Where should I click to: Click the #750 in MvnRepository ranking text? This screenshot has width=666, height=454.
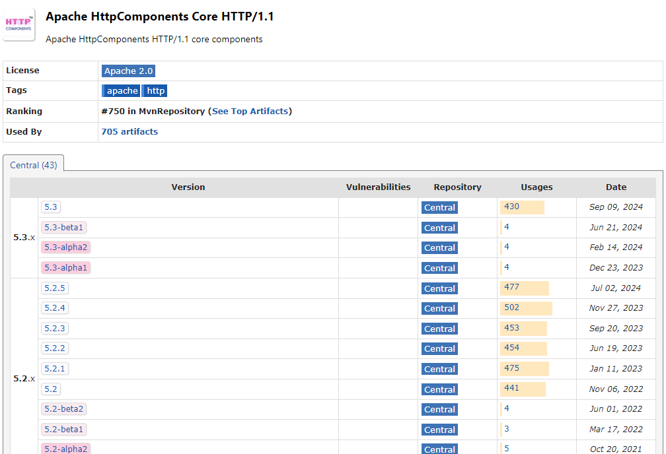point(153,111)
